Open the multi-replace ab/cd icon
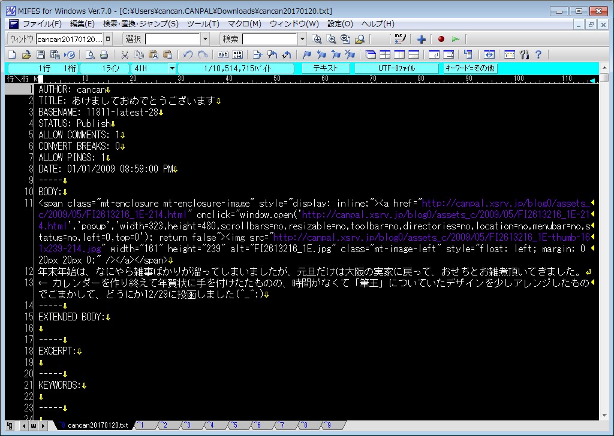This screenshot has width=614, height=436. tap(237, 54)
